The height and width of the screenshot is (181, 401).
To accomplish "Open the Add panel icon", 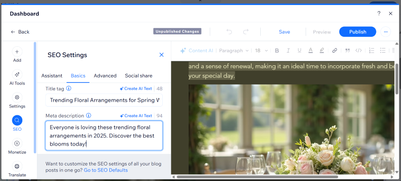I will click(x=17, y=52).
